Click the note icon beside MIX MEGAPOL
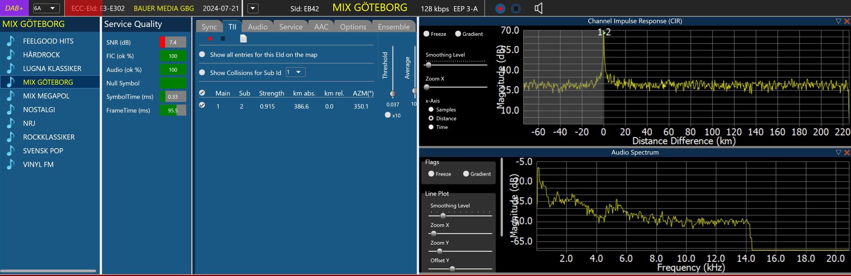 coord(11,96)
